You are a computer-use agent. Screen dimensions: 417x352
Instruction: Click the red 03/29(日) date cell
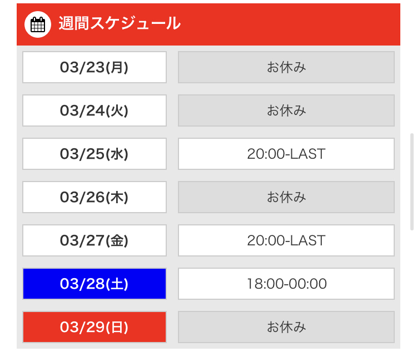(95, 327)
